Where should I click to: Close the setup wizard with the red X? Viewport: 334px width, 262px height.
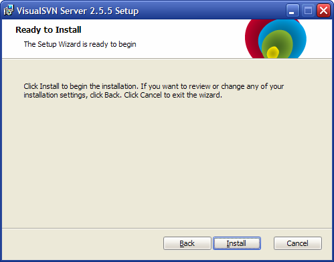pyautogui.click(x=323, y=11)
